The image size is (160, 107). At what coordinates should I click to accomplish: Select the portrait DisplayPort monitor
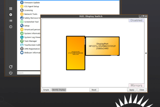click(75, 53)
